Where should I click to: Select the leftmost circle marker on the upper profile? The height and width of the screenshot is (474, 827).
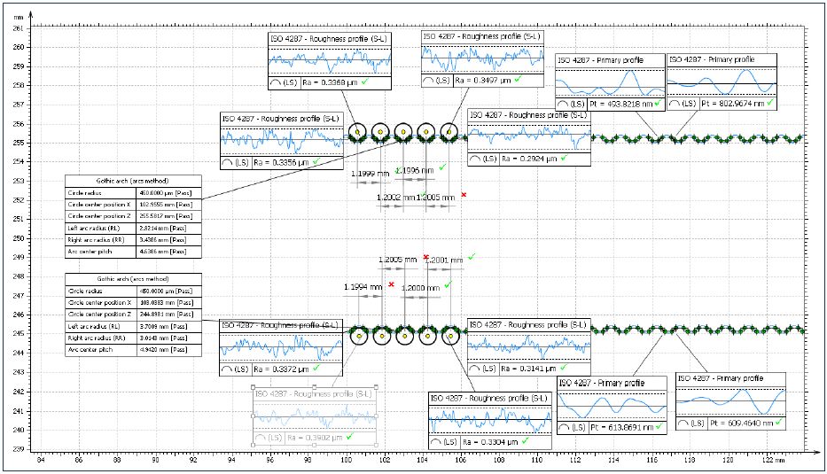(x=358, y=133)
